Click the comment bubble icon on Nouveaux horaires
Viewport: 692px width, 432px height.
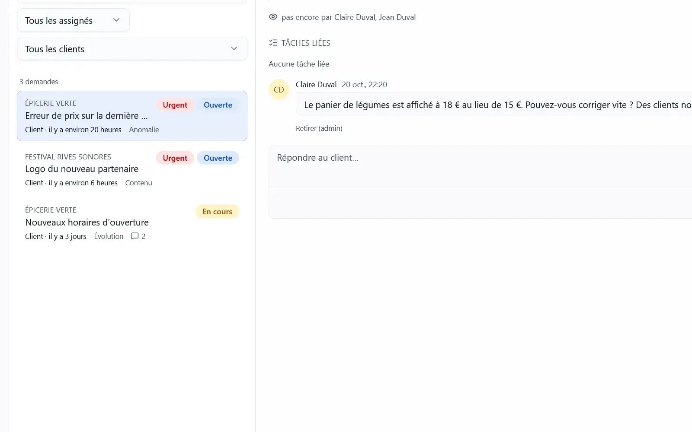click(x=135, y=236)
